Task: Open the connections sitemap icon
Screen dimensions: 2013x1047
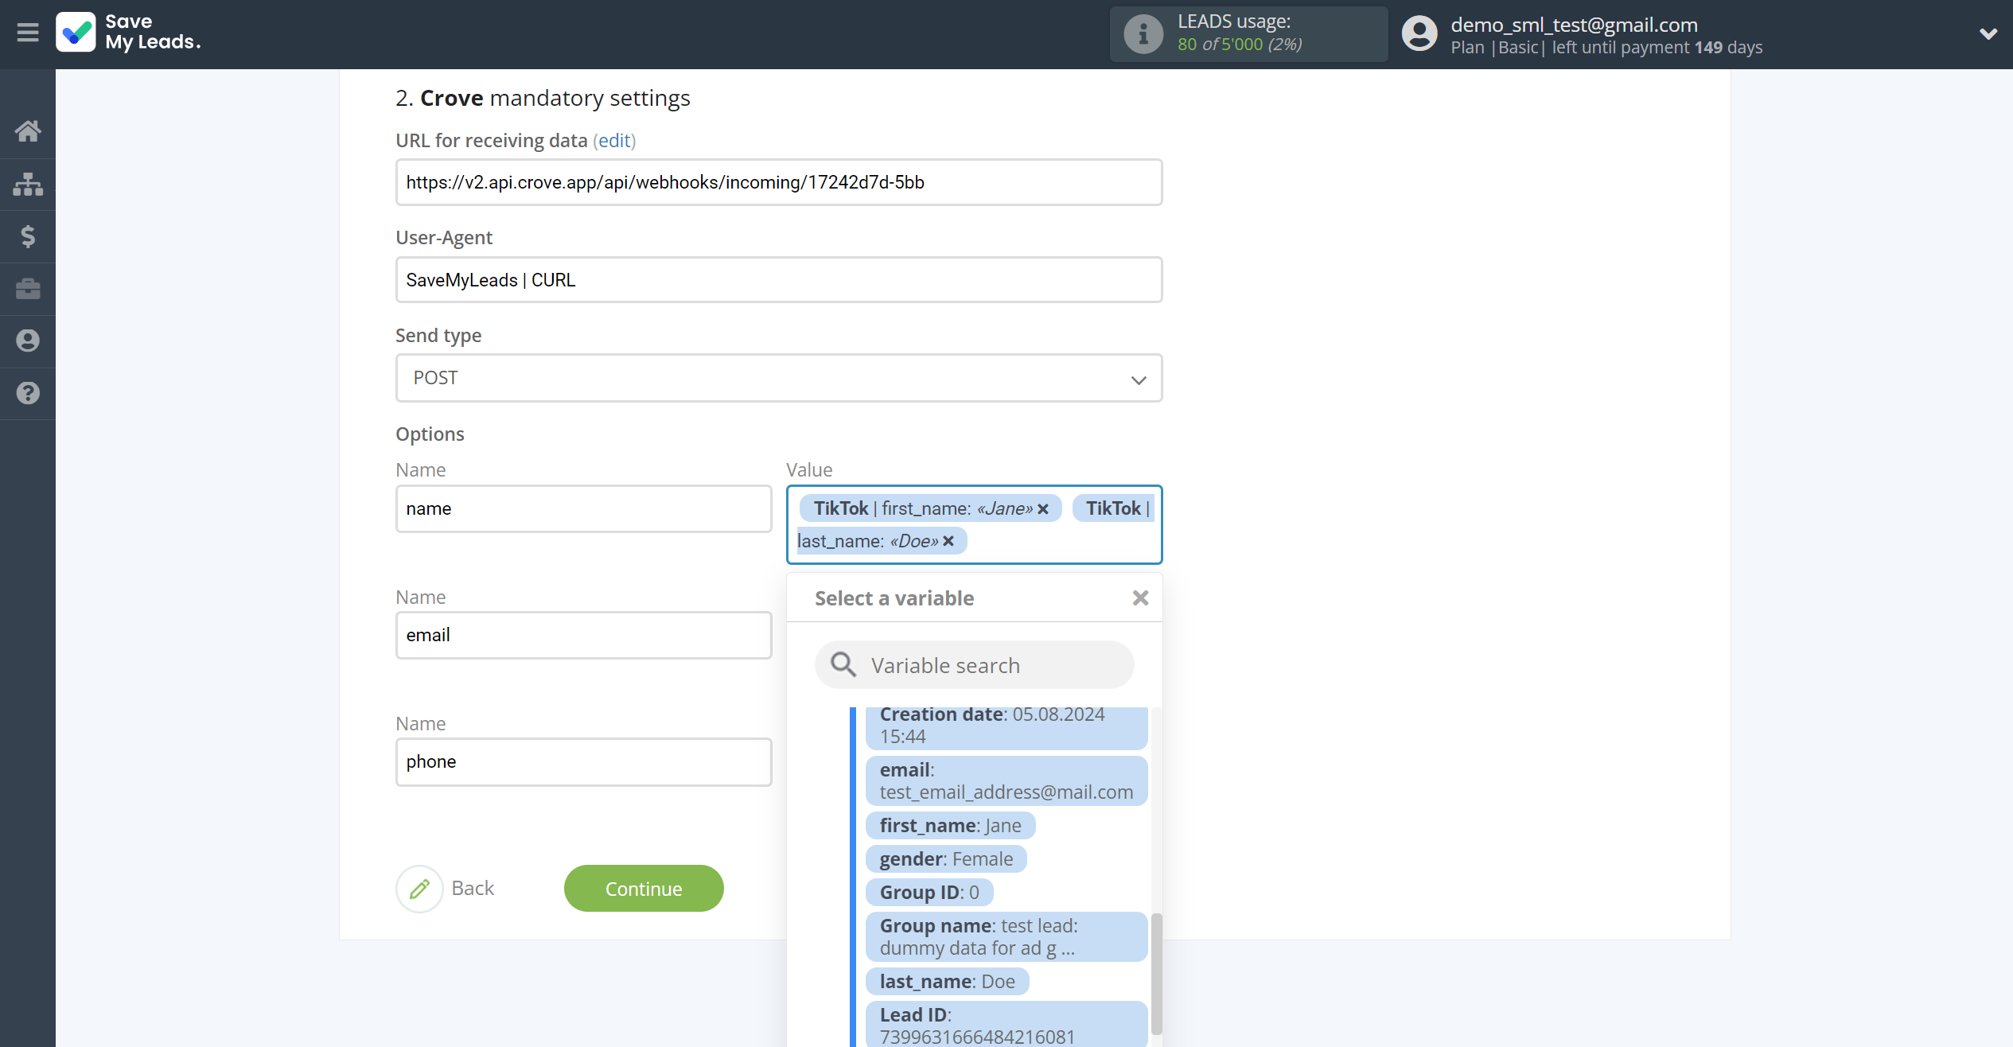Action: coord(28,184)
